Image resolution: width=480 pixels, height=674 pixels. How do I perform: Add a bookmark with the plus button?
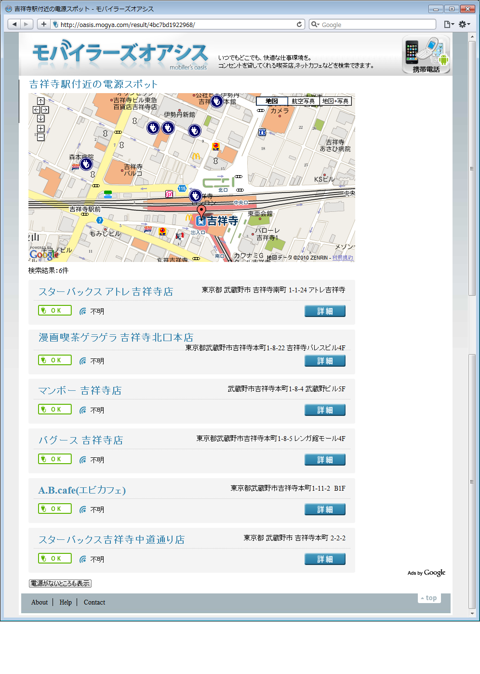coord(43,24)
